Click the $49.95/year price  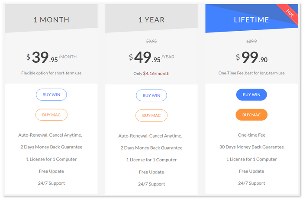point(151,58)
